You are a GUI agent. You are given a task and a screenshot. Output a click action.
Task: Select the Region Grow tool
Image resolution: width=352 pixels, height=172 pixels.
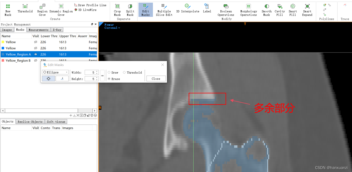42,10
